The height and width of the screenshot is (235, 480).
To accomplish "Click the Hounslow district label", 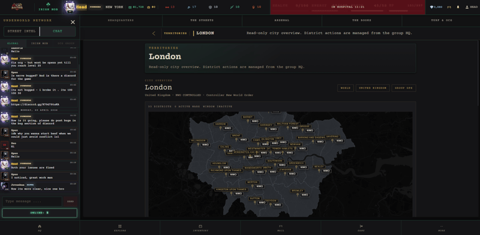I will coord(219,164).
